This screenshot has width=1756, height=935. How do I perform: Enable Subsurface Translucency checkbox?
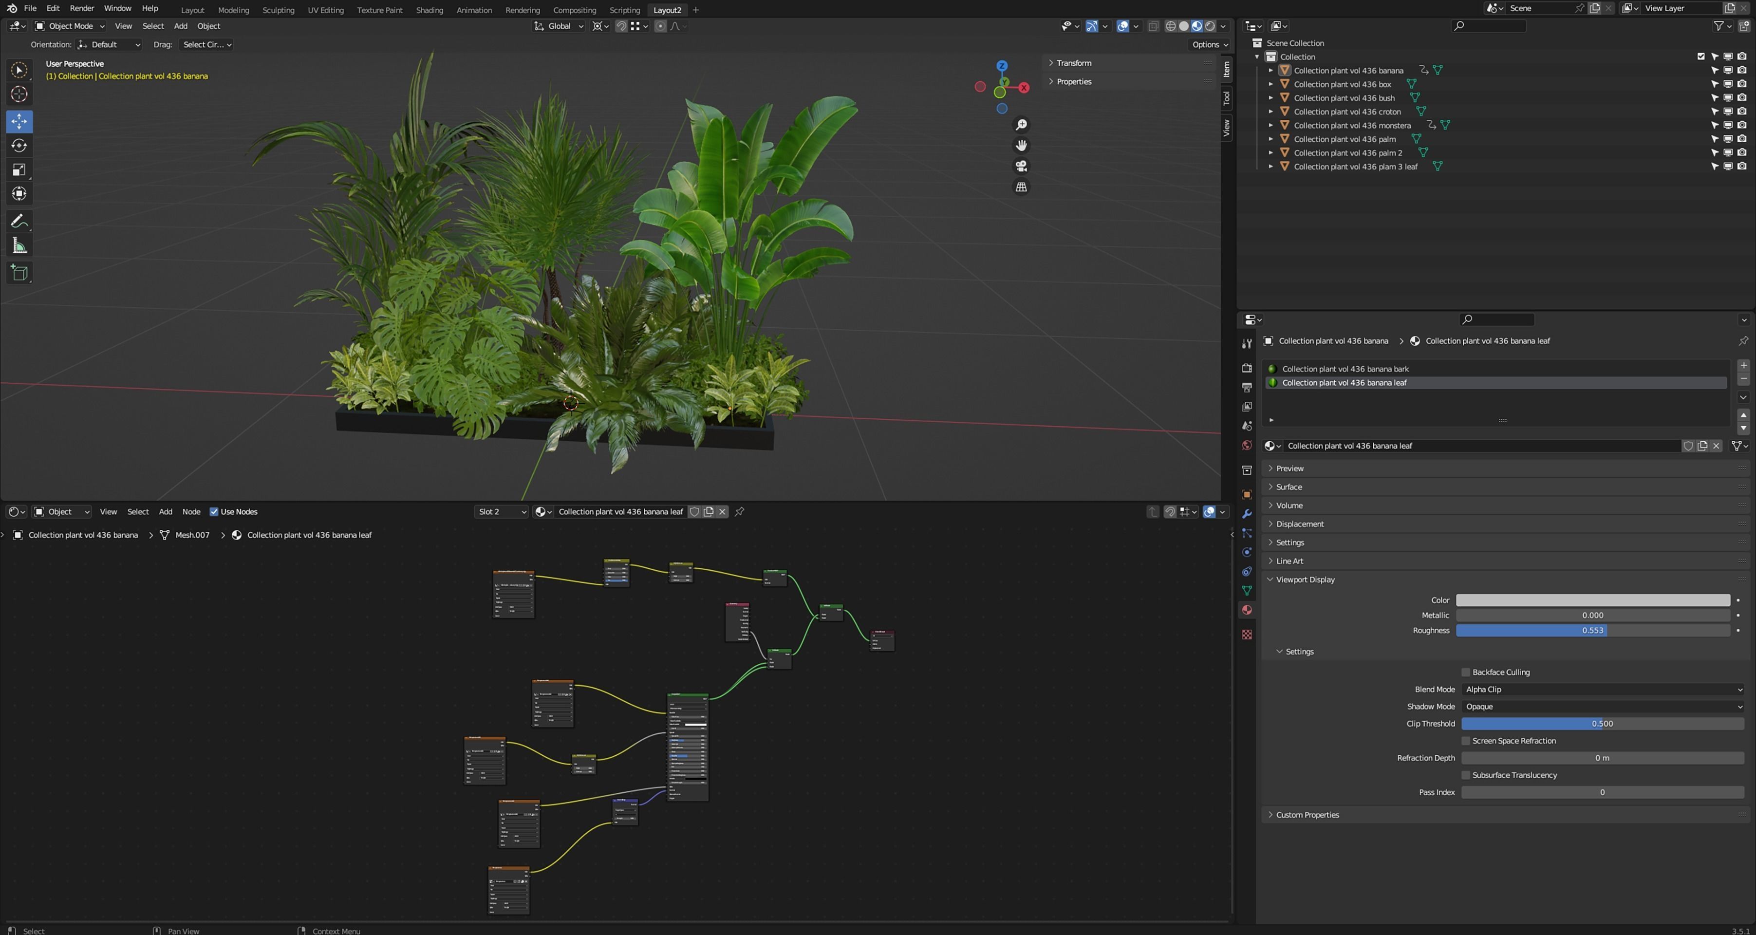[x=1466, y=776]
